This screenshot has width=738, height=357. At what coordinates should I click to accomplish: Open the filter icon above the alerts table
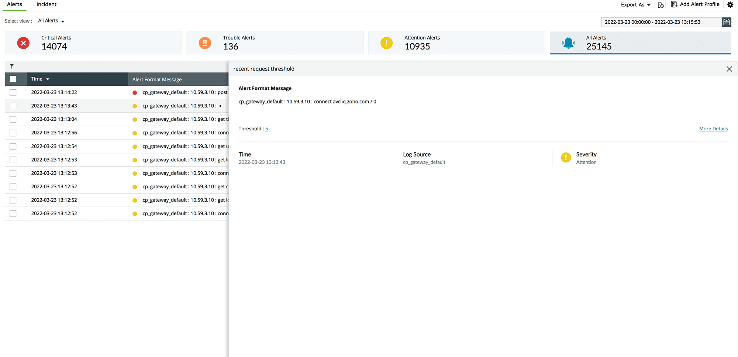[12, 66]
